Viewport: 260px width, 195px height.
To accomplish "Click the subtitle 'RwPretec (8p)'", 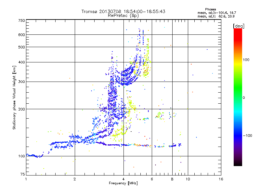I will (123, 16).
